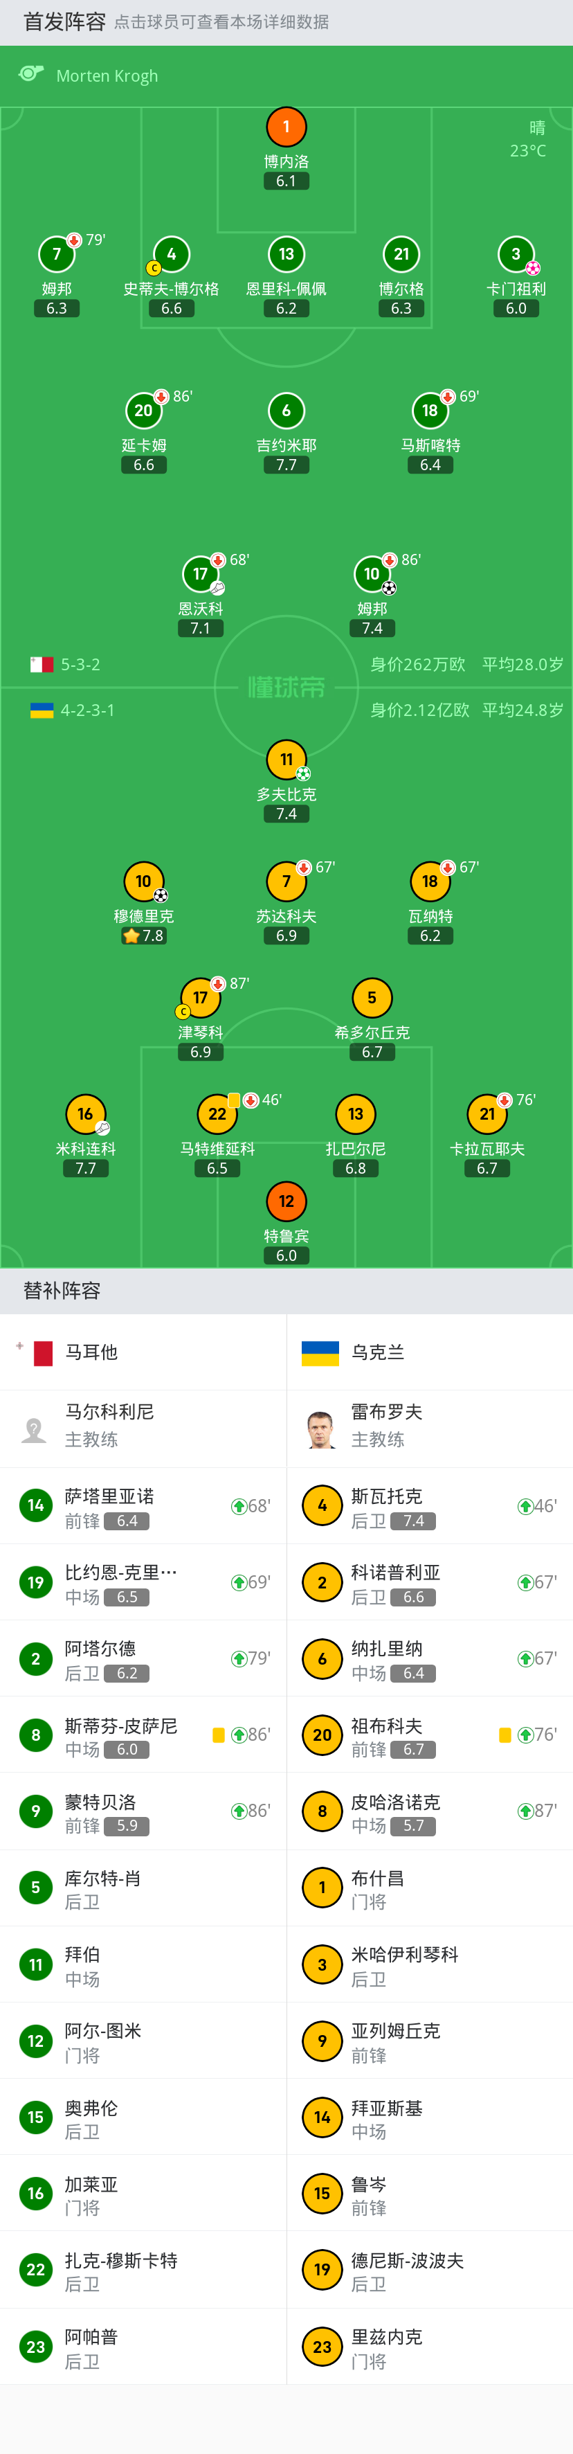Click the Malta 5-3-2 formation label
Image resolution: width=573 pixels, height=2454 pixels.
tap(80, 665)
